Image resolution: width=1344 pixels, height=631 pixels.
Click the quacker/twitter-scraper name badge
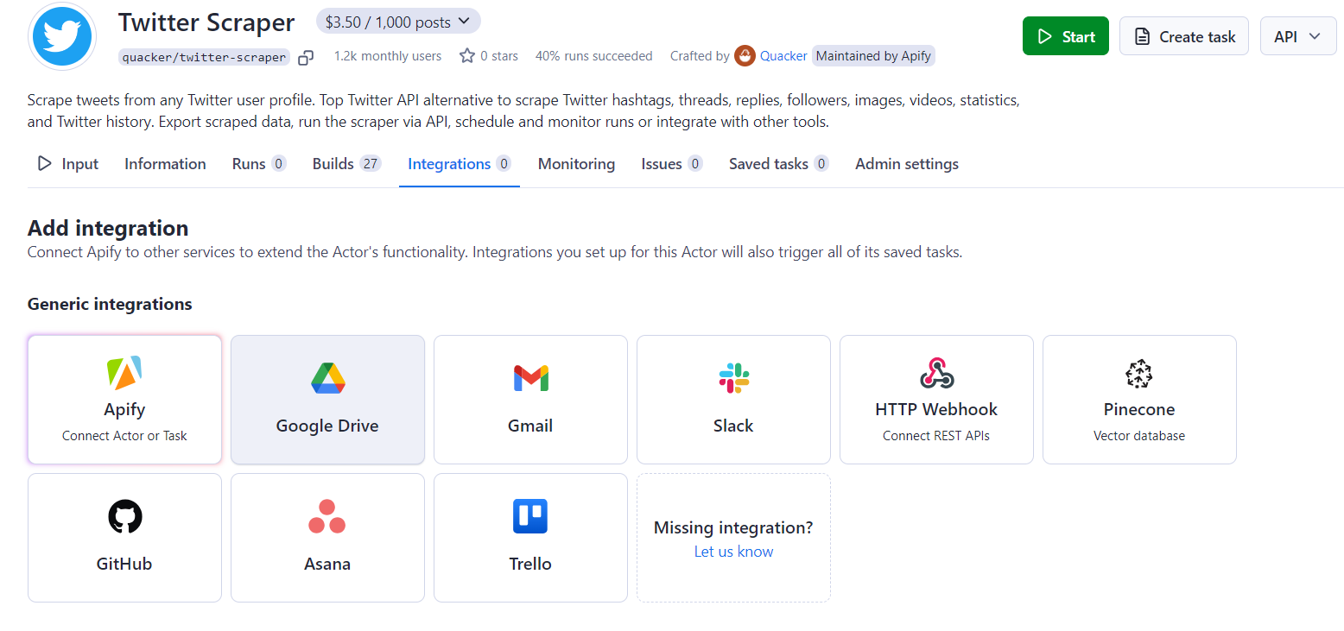pyautogui.click(x=204, y=58)
